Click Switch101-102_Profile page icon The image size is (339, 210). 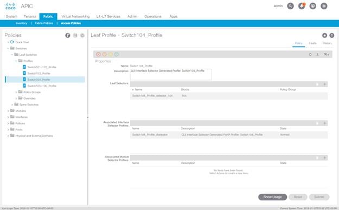[x=24, y=67]
